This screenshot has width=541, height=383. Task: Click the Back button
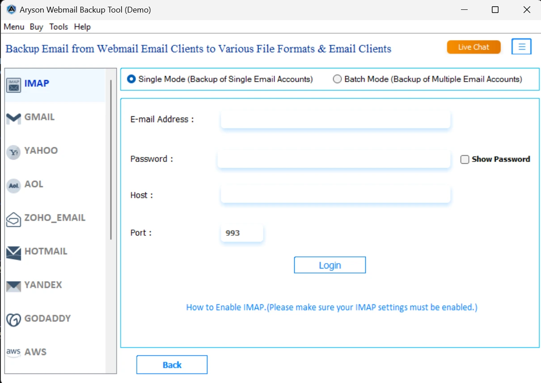172,365
